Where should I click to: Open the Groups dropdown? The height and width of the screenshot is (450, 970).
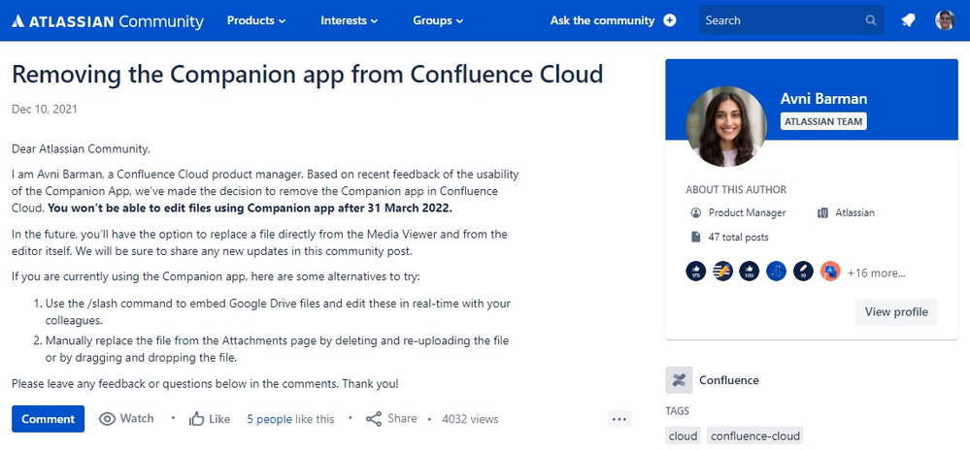[438, 20]
